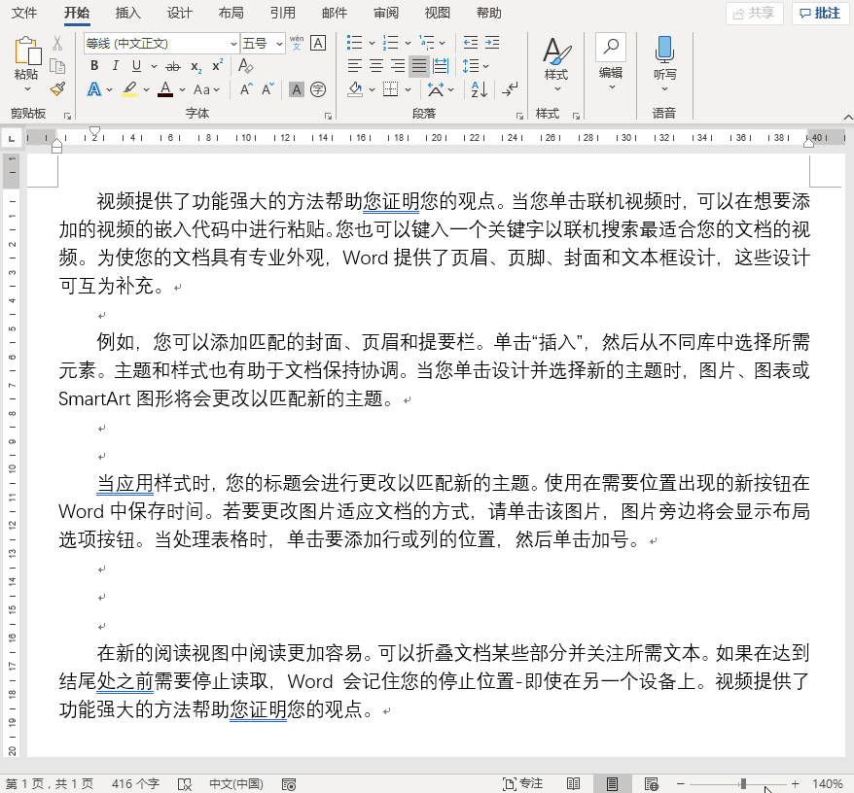Decrease font size with A˅ icon

pyautogui.click(x=267, y=89)
